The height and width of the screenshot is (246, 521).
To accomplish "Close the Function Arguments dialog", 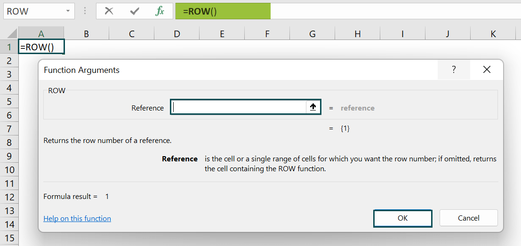I will pyautogui.click(x=487, y=70).
